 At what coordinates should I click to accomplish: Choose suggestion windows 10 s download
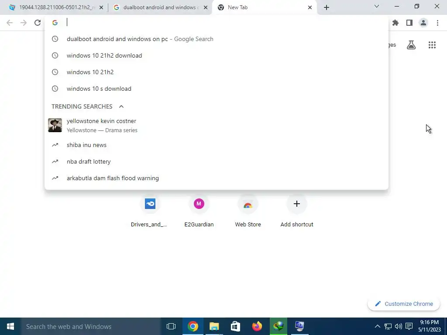[217, 89]
